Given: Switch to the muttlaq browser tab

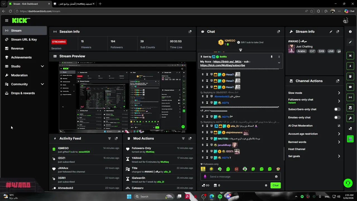Looking at the screenshot, I should coord(74,4).
